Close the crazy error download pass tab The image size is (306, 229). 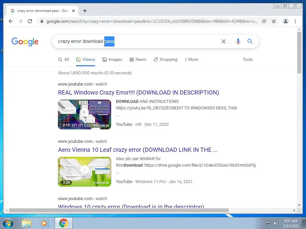coord(74,11)
